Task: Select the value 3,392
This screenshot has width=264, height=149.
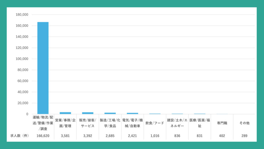Action: click(88, 136)
